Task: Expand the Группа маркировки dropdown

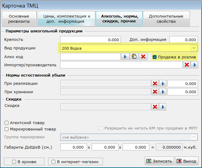Action: point(194,137)
